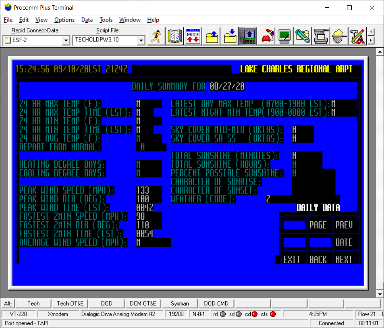Click the red telephone hangup icon

pos(267,36)
